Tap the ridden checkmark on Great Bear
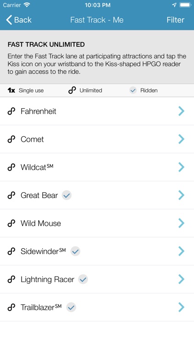 (x=67, y=195)
